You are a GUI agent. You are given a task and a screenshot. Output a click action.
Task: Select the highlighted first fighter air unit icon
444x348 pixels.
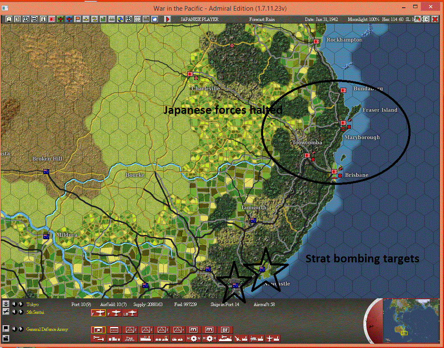pyautogui.click(x=99, y=313)
